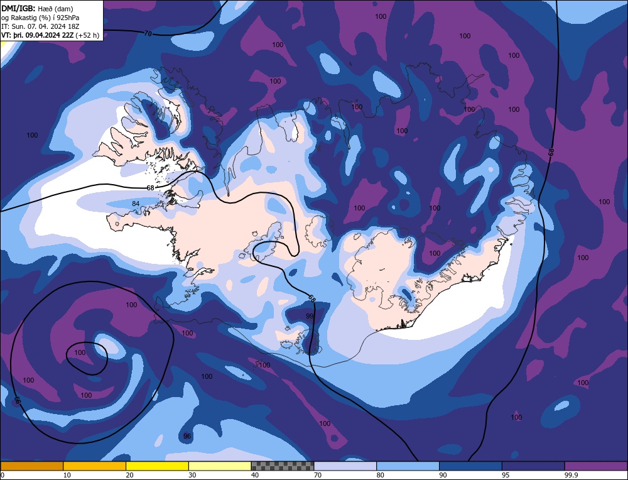Click the "og Rakastig (%) í 925hPa" line
This screenshot has height=480, width=628.
click(40, 18)
